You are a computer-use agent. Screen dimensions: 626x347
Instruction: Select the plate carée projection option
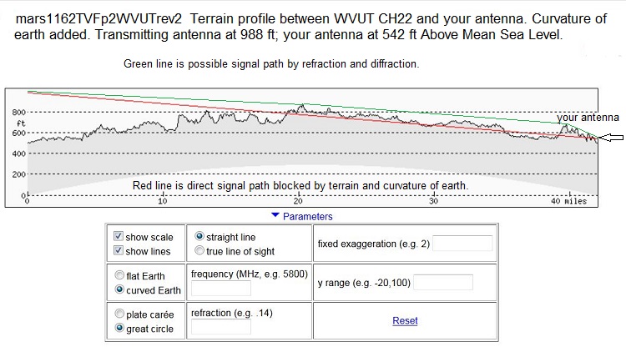[119, 314]
